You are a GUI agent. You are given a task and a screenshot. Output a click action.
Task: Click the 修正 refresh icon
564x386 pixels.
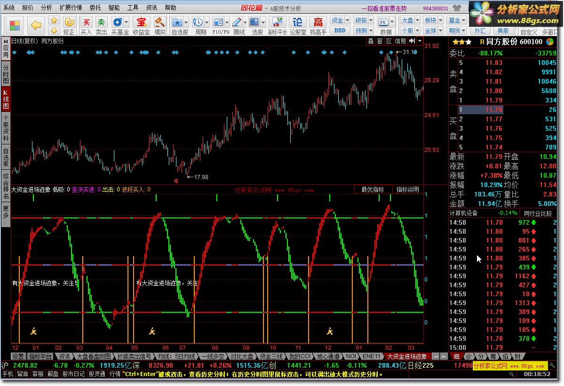[x=69, y=22]
